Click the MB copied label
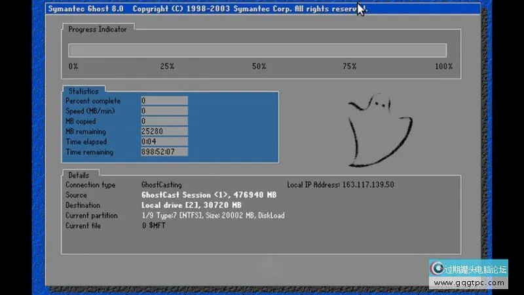 click(x=81, y=121)
